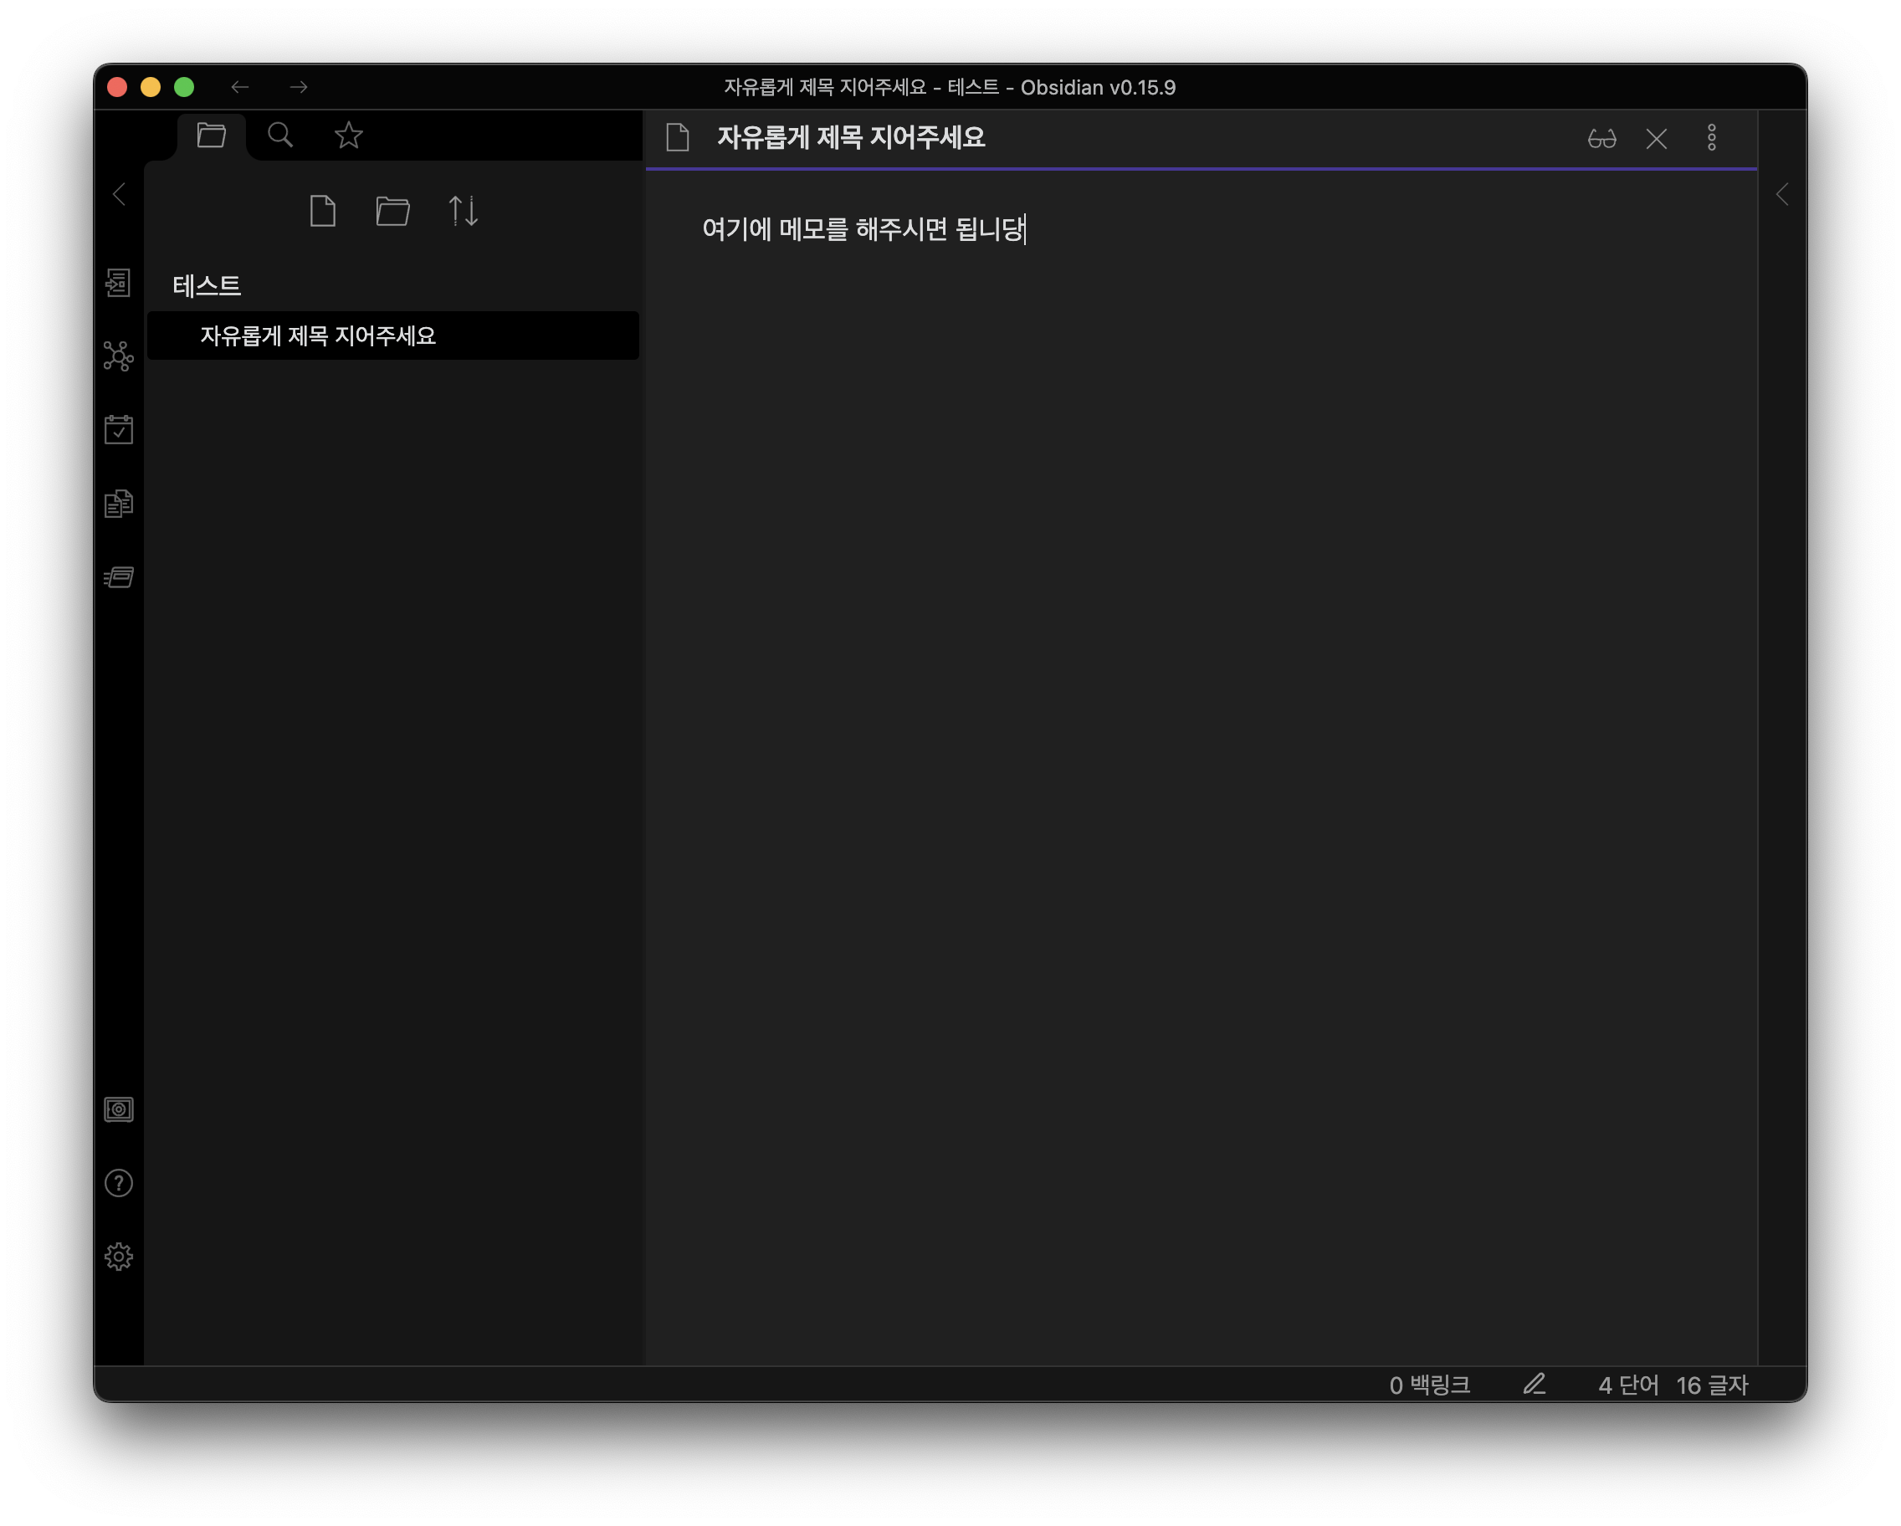This screenshot has width=1901, height=1526.
Task: Open the help question mark icon
Action: tap(118, 1183)
